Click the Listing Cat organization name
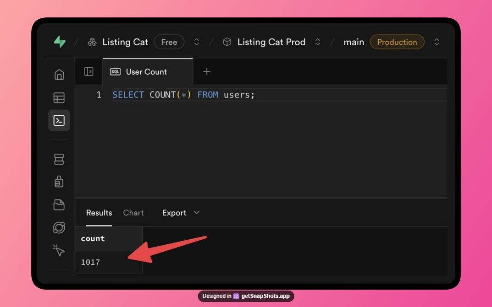 click(125, 42)
